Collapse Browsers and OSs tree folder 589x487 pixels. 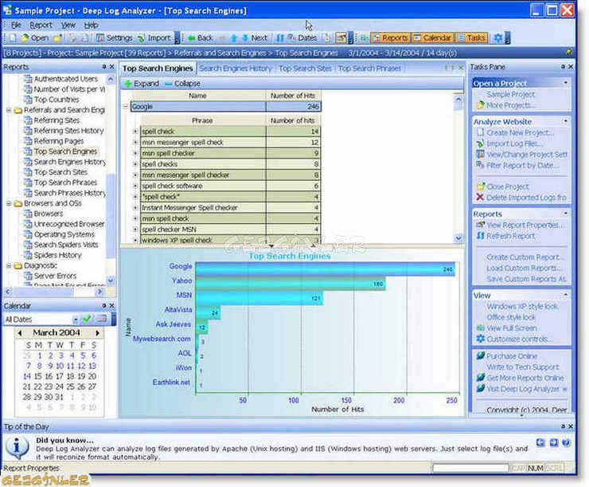[9, 203]
